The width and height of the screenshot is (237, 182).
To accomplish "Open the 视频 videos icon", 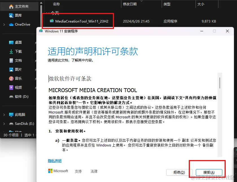I will (x=11, y=88).
